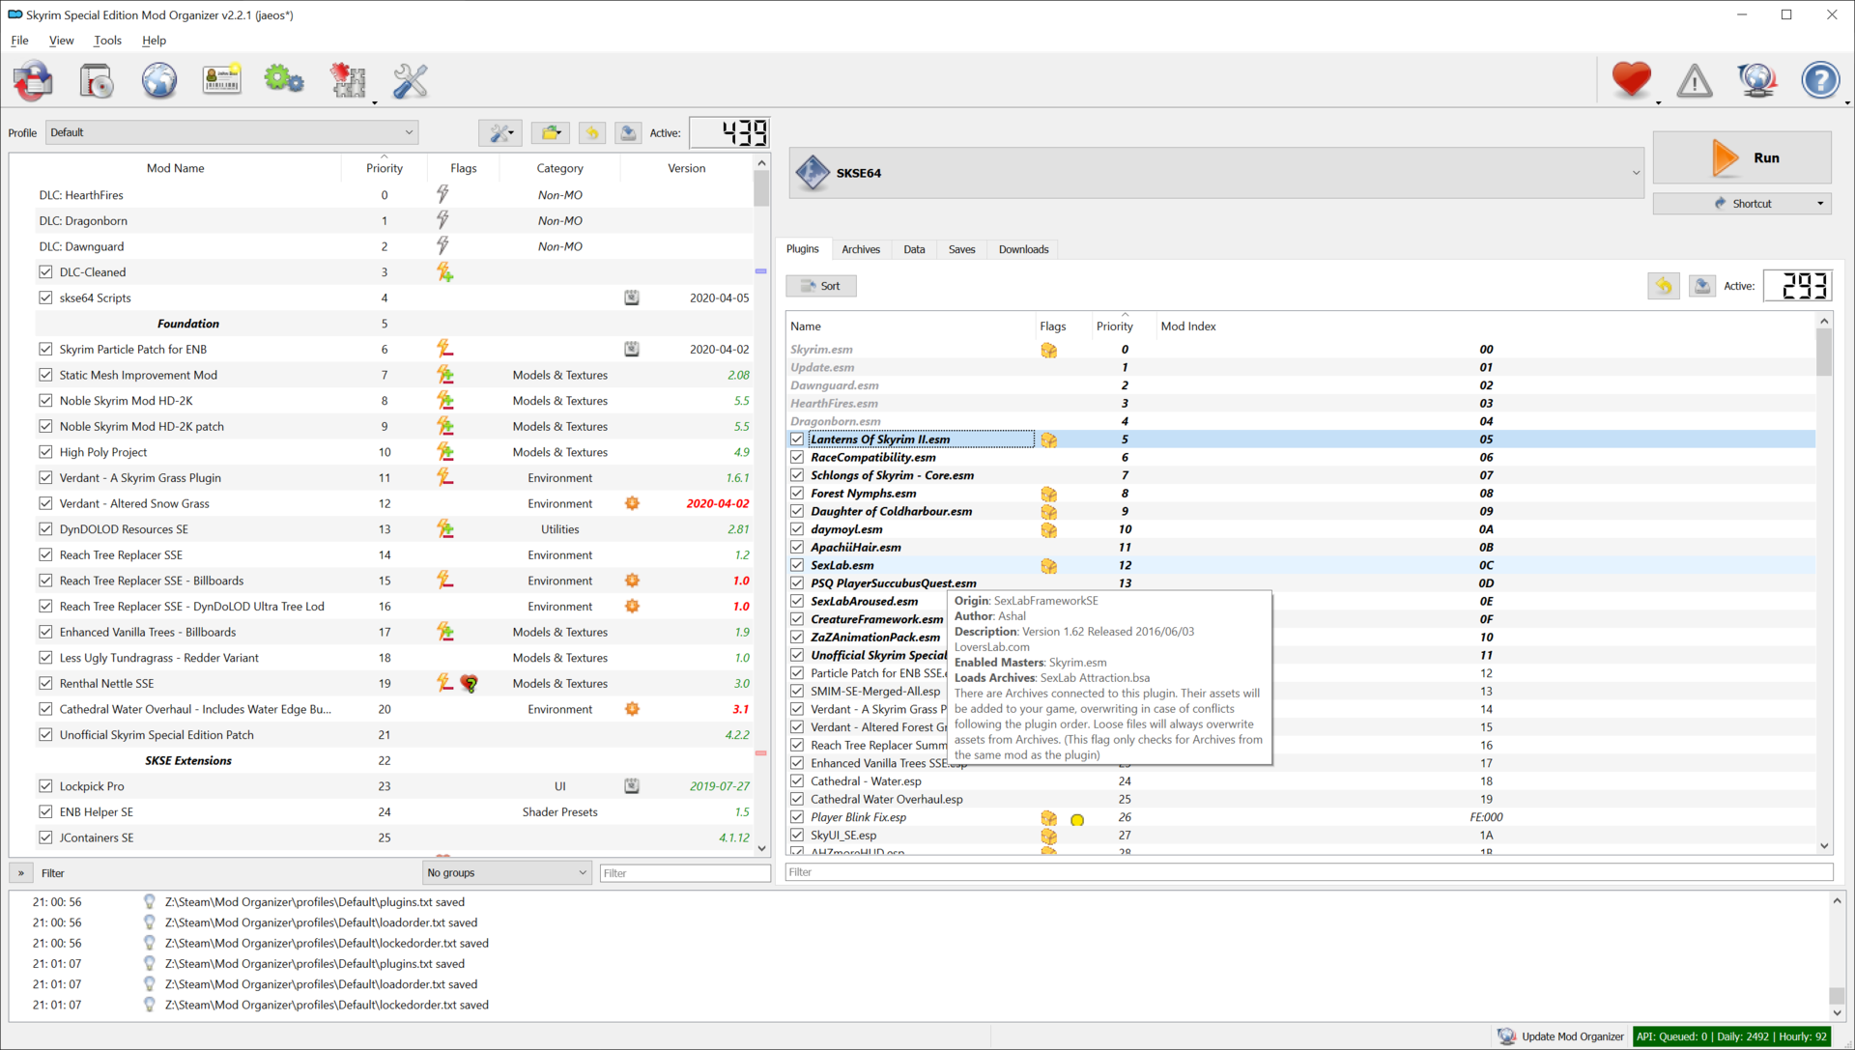Click the mod list vertical scrollbar thumb
The width and height of the screenshot is (1855, 1050).
tap(762, 189)
